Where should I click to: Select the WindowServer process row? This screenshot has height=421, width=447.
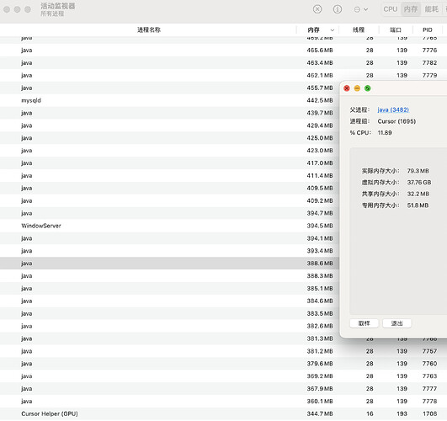coord(169,226)
